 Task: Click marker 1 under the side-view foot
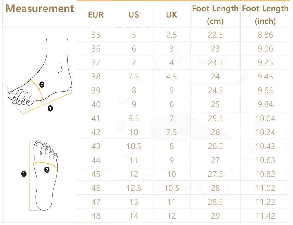50,109
